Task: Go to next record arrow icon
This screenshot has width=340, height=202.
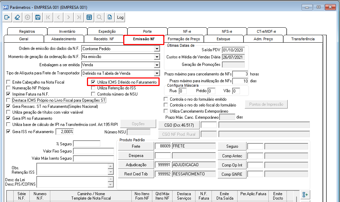Action: 68,17
